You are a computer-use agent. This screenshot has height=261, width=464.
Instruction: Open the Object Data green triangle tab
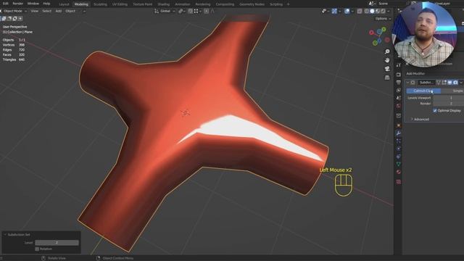click(x=399, y=165)
